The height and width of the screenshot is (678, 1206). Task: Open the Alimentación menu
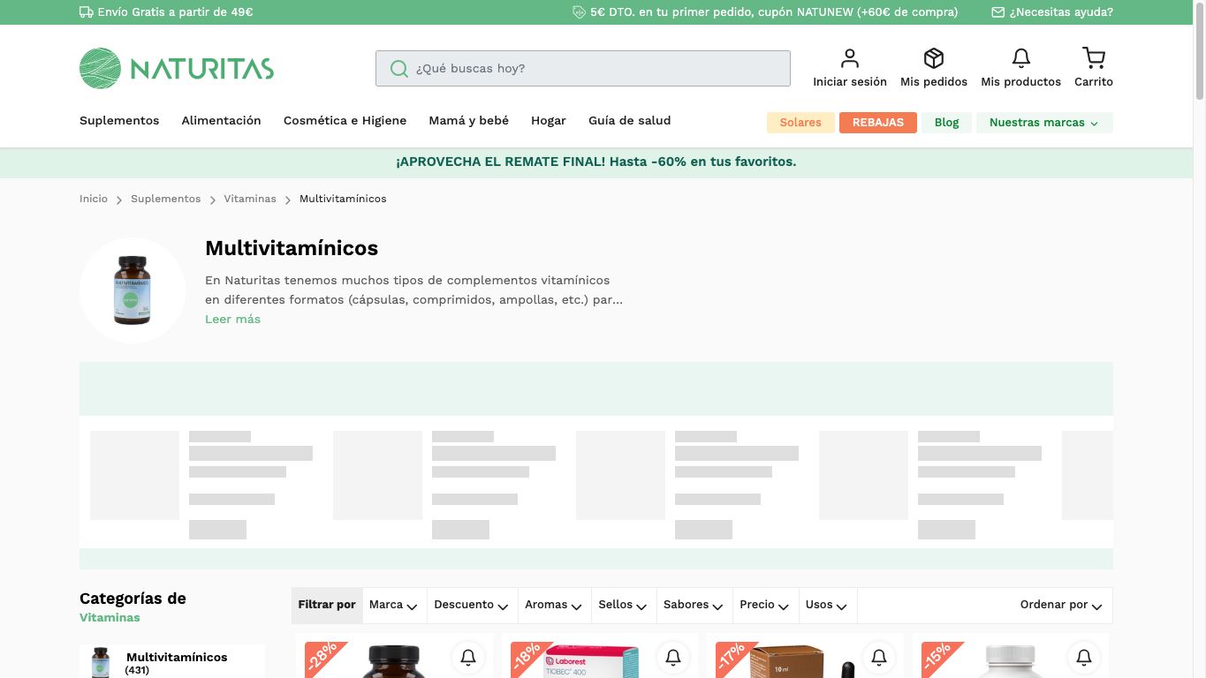221,121
